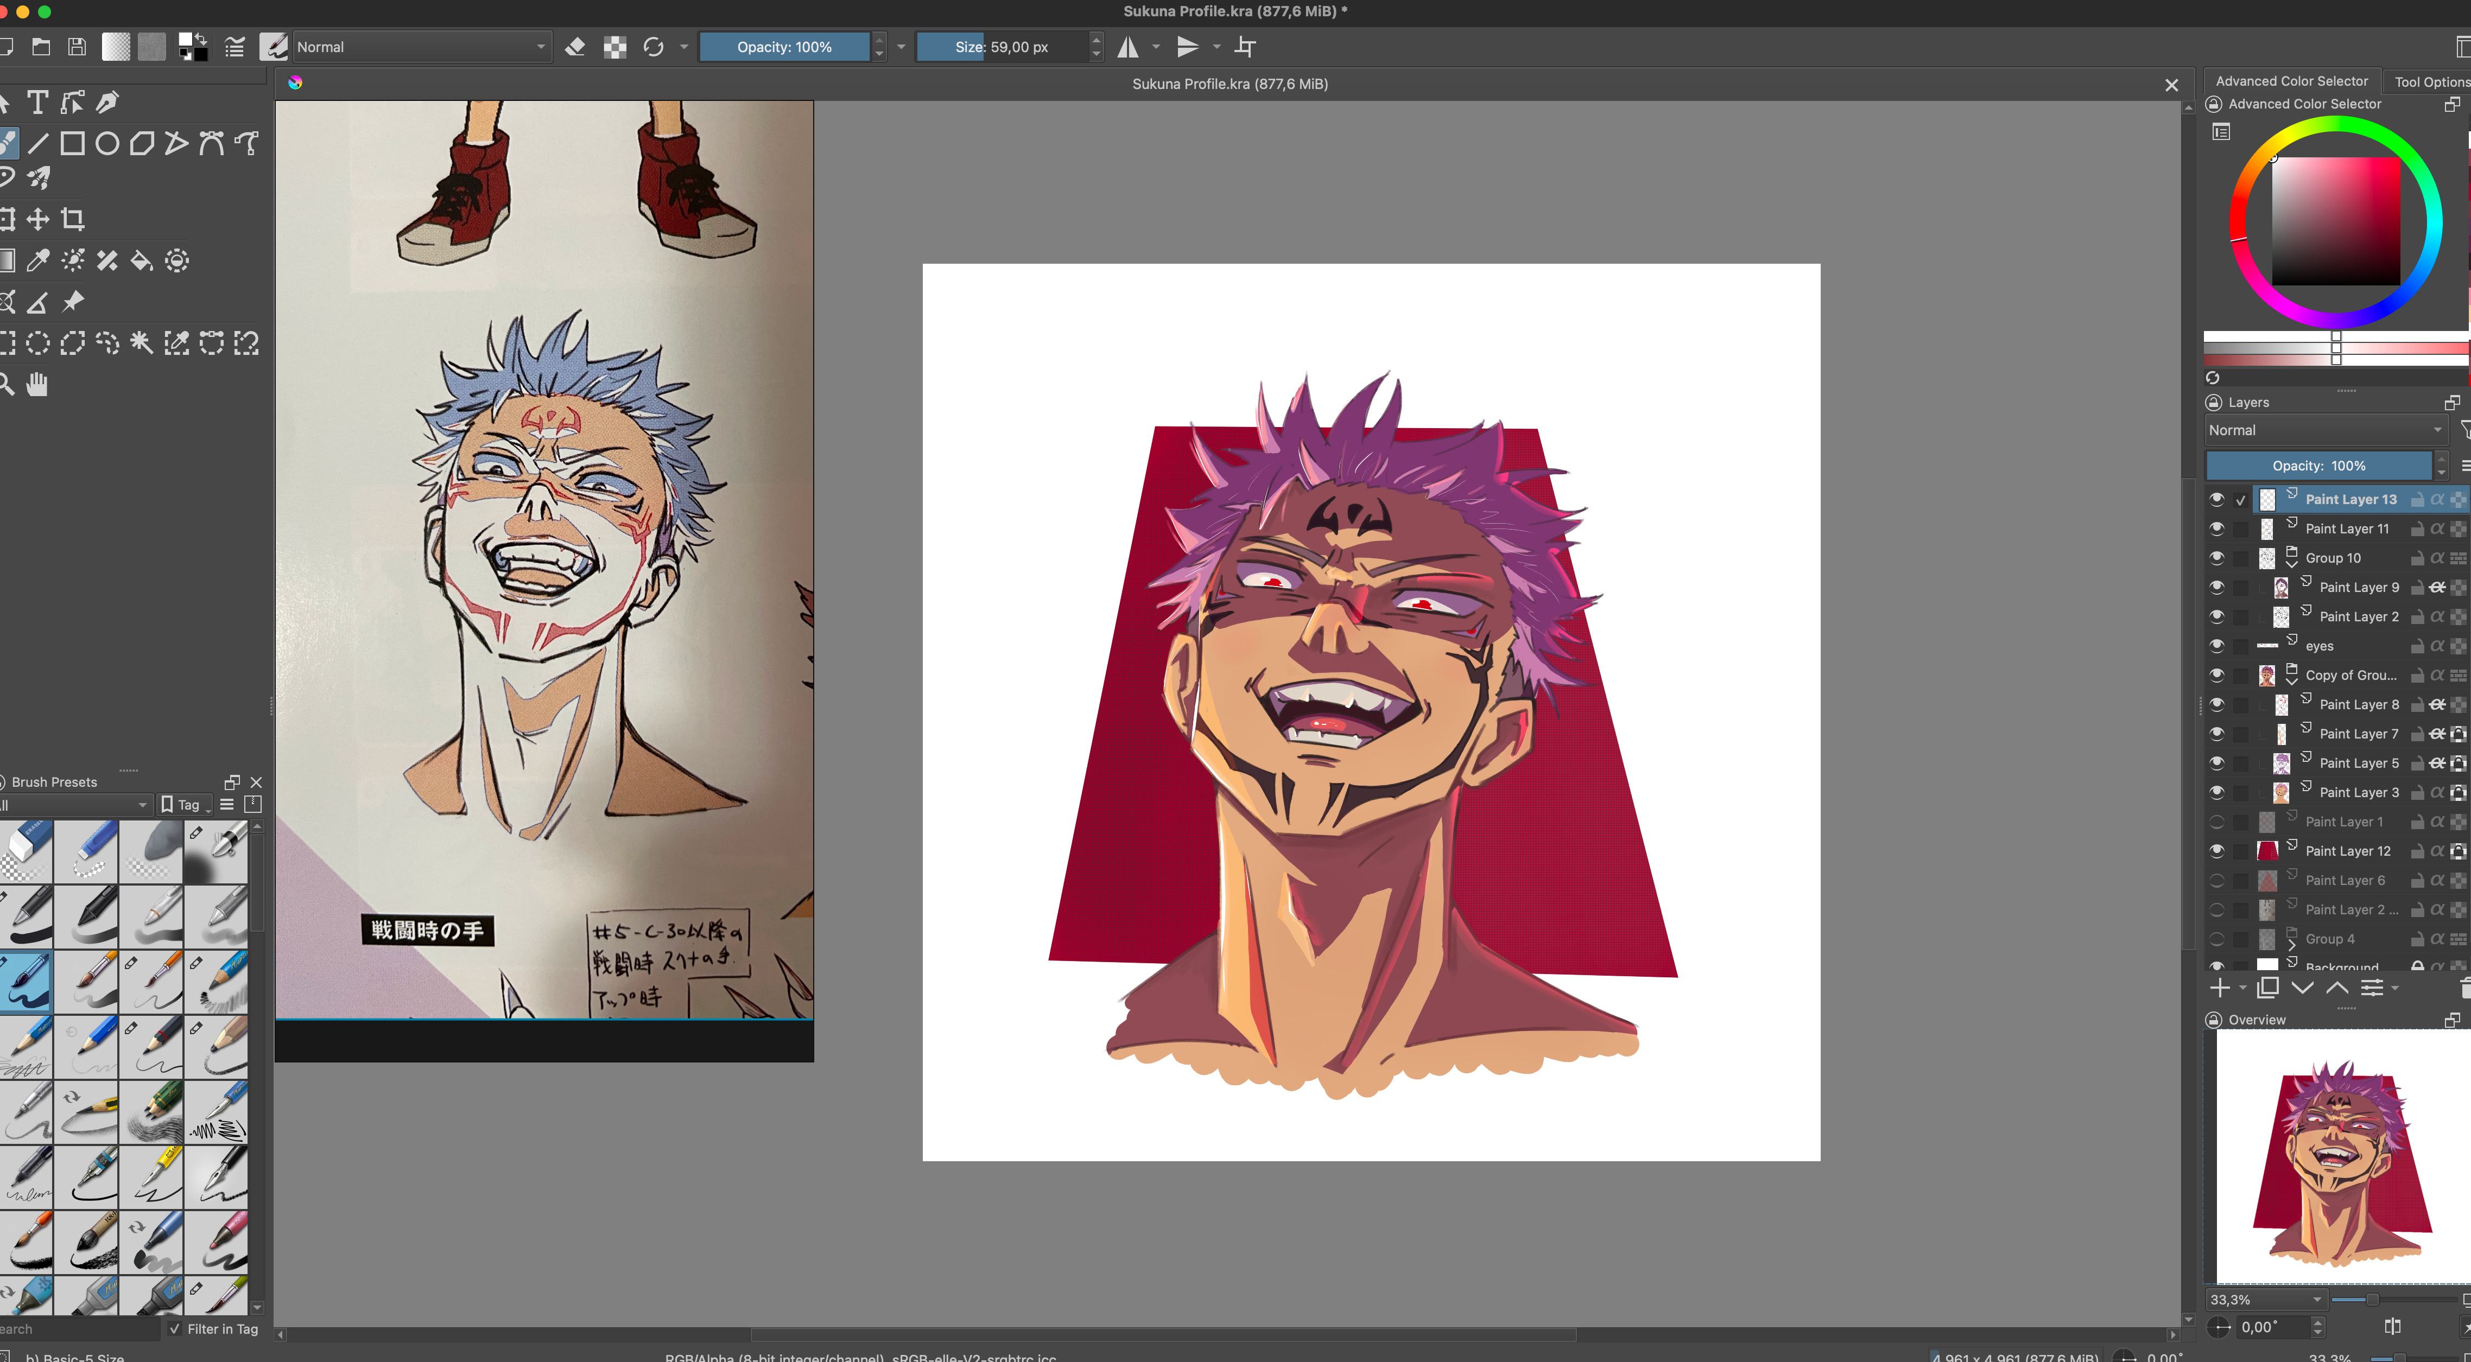Hide Paint Layer 12
The width and height of the screenshot is (2471, 1362).
[x=2217, y=851]
